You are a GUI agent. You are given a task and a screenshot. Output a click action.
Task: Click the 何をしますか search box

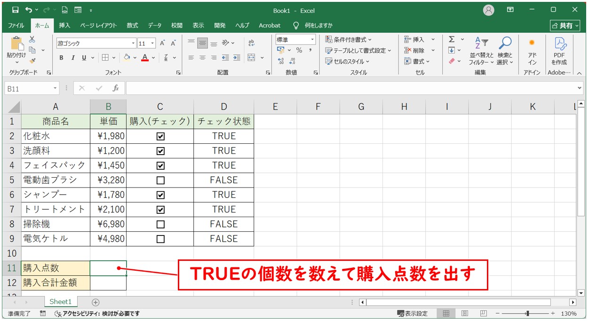tap(319, 25)
